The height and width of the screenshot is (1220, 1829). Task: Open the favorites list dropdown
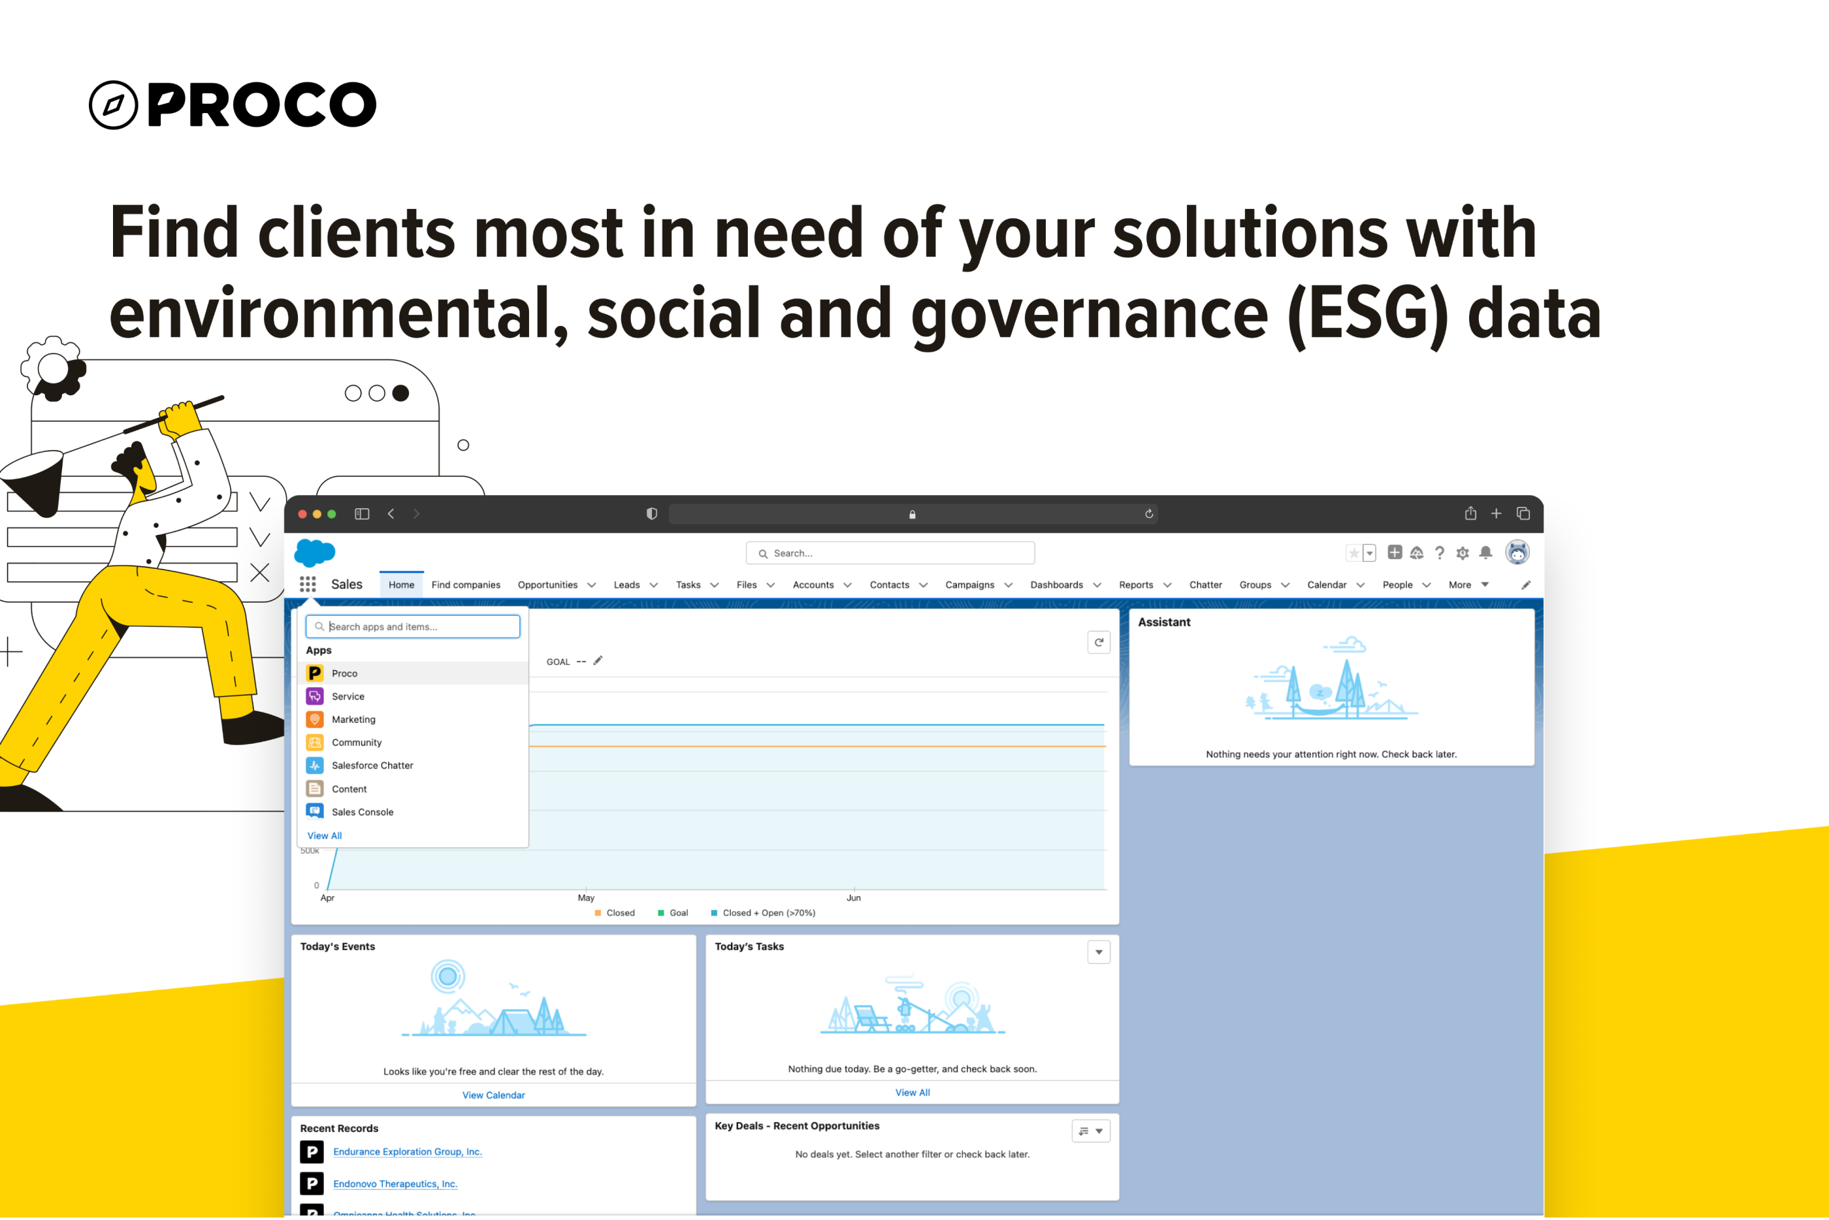coord(1370,553)
